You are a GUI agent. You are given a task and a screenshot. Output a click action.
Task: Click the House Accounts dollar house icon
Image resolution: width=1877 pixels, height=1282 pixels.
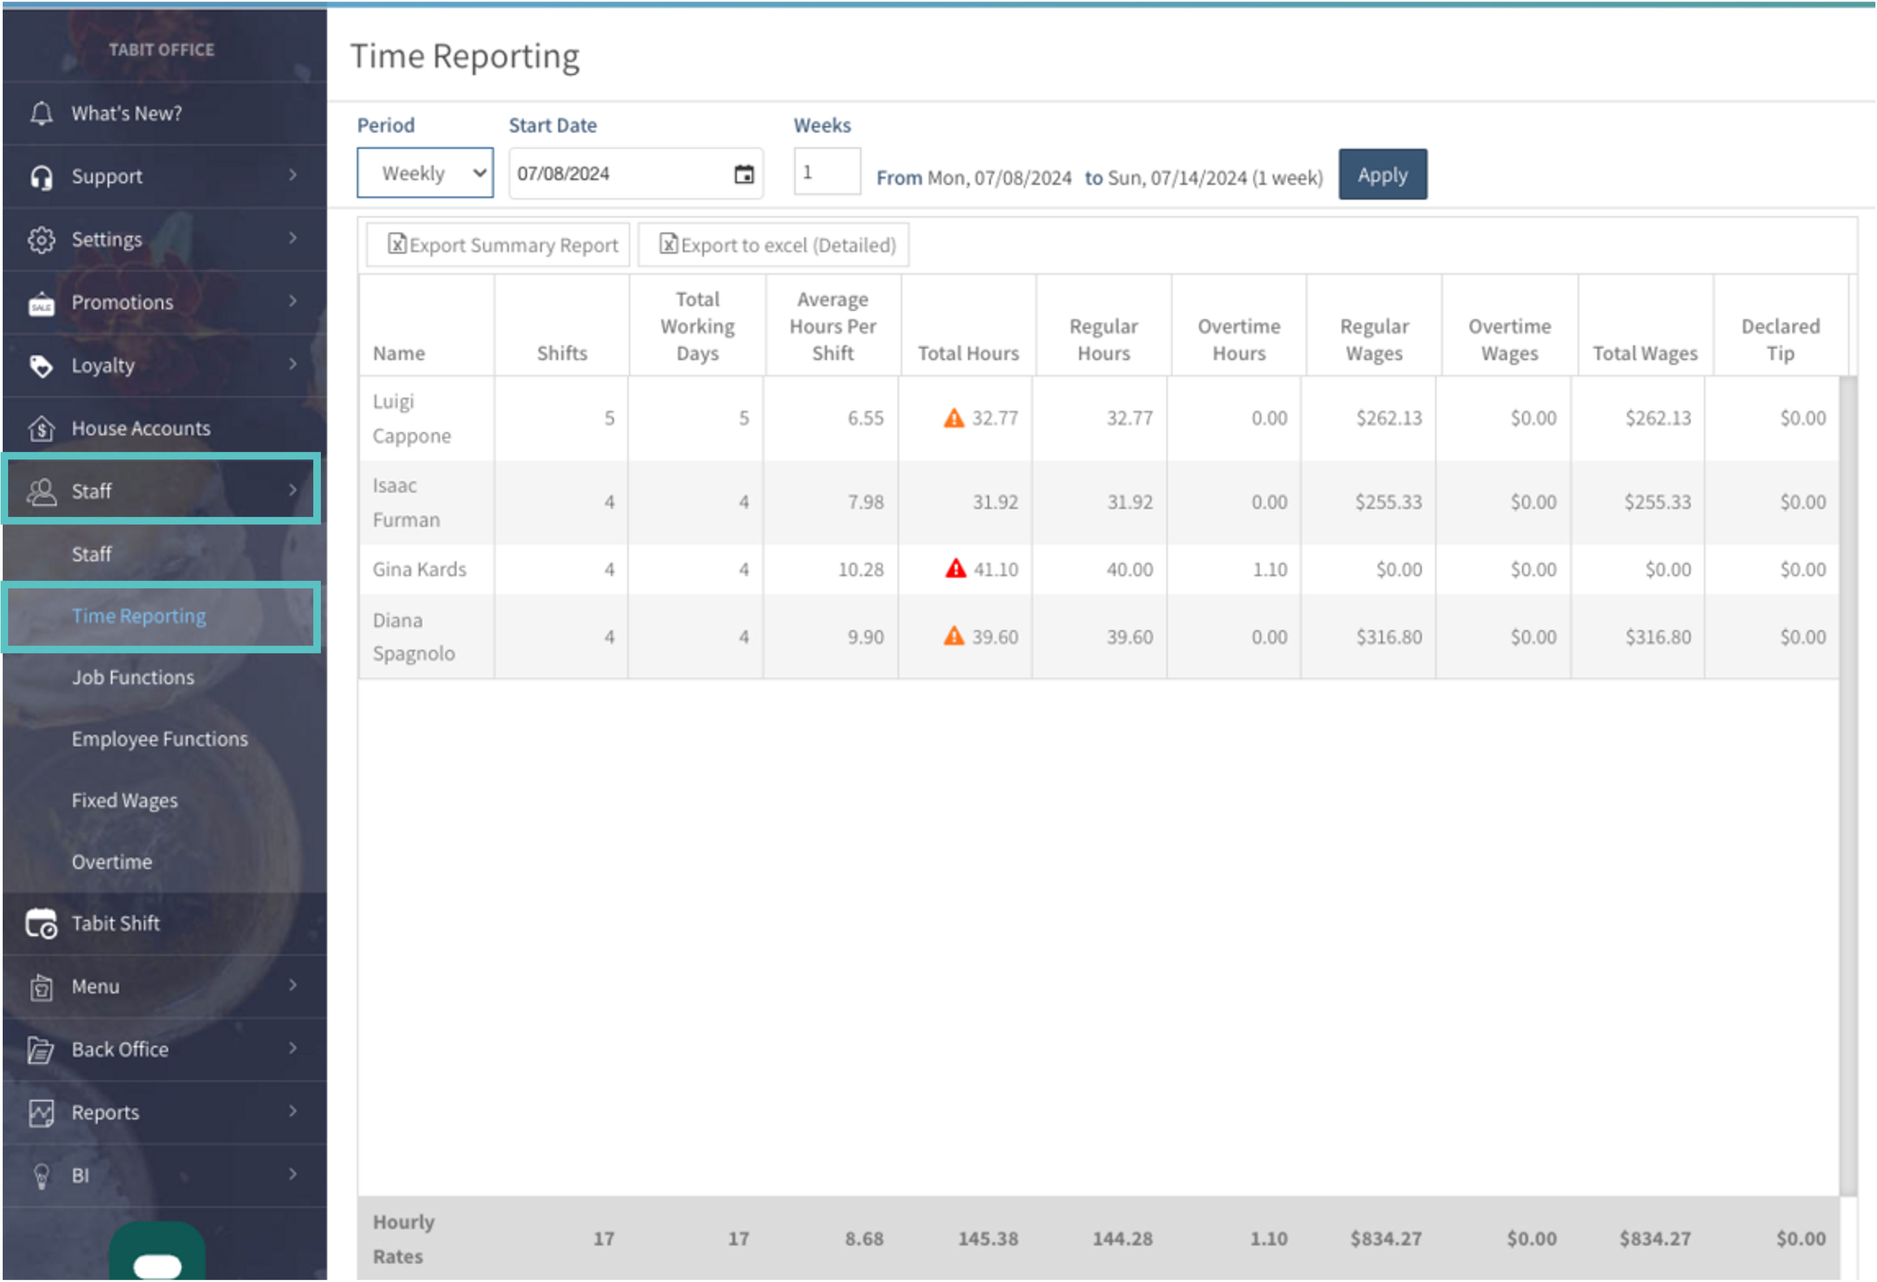[41, 429]
